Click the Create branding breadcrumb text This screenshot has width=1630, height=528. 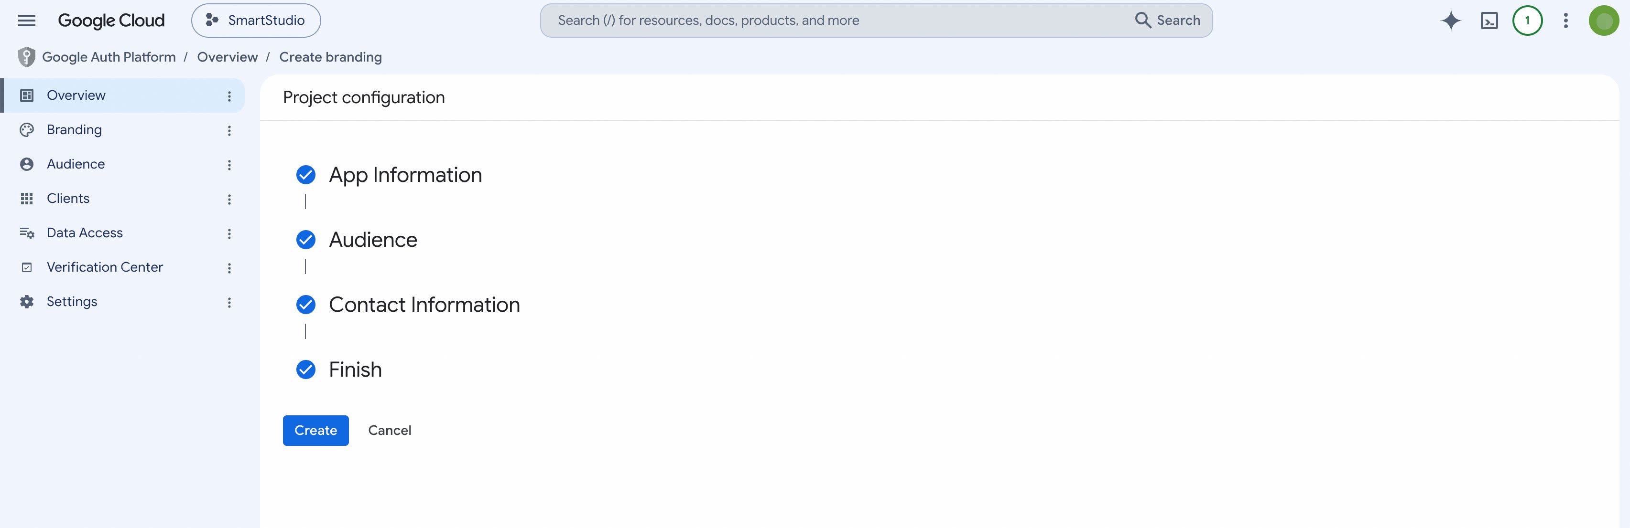tap(330, 57)
